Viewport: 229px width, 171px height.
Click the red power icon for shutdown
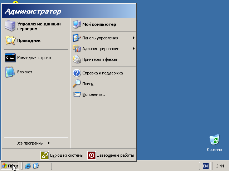92,155
